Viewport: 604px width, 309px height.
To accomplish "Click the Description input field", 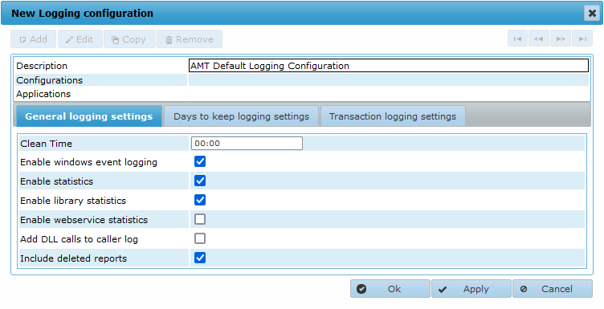I will (389, 66).
